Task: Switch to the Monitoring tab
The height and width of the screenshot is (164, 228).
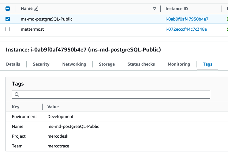Action: point(179,64)
